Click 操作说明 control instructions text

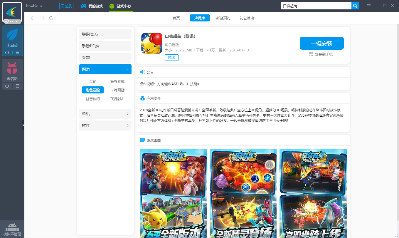tap(170, 84)
